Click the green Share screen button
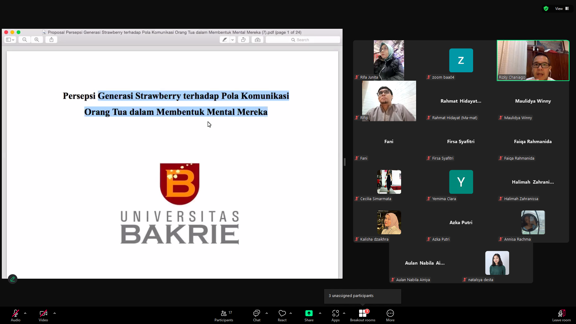Image resolution: width=576 pixels, height=324 pixels. (x=309, y=315)
